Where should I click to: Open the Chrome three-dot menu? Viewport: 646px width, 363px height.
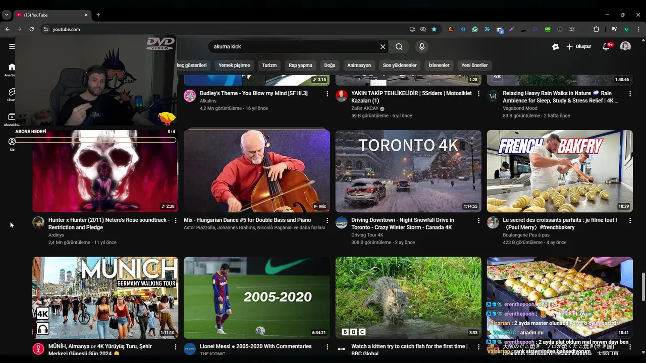click(638, 29)
